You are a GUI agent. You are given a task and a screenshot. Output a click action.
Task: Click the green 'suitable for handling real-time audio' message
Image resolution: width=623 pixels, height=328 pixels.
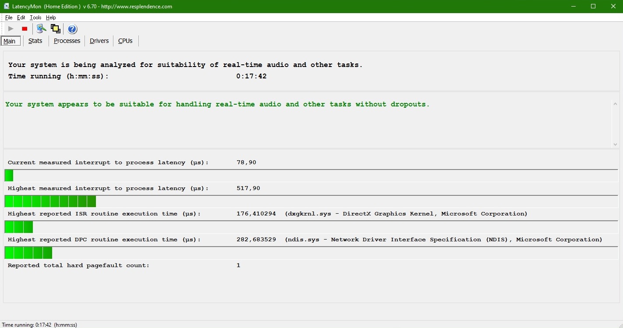click(x=217, y=104)
